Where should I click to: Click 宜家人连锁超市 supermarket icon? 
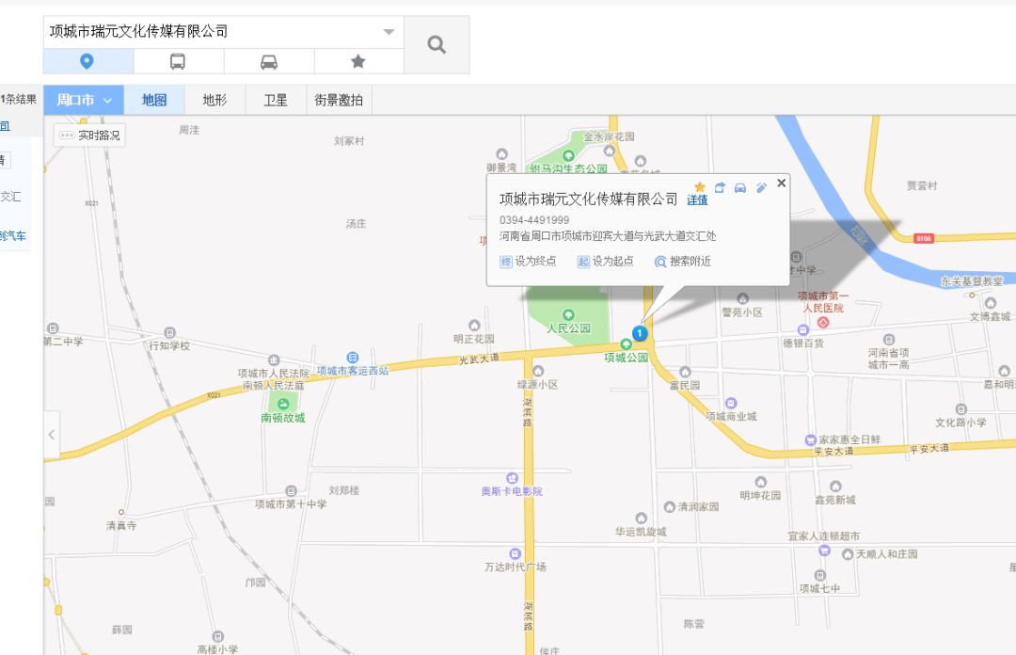click(824, 551)
